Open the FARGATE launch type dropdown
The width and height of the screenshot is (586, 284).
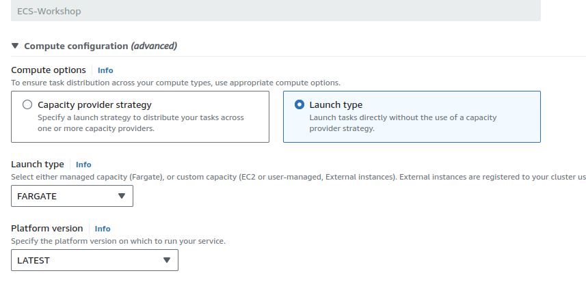coord(72,196)
